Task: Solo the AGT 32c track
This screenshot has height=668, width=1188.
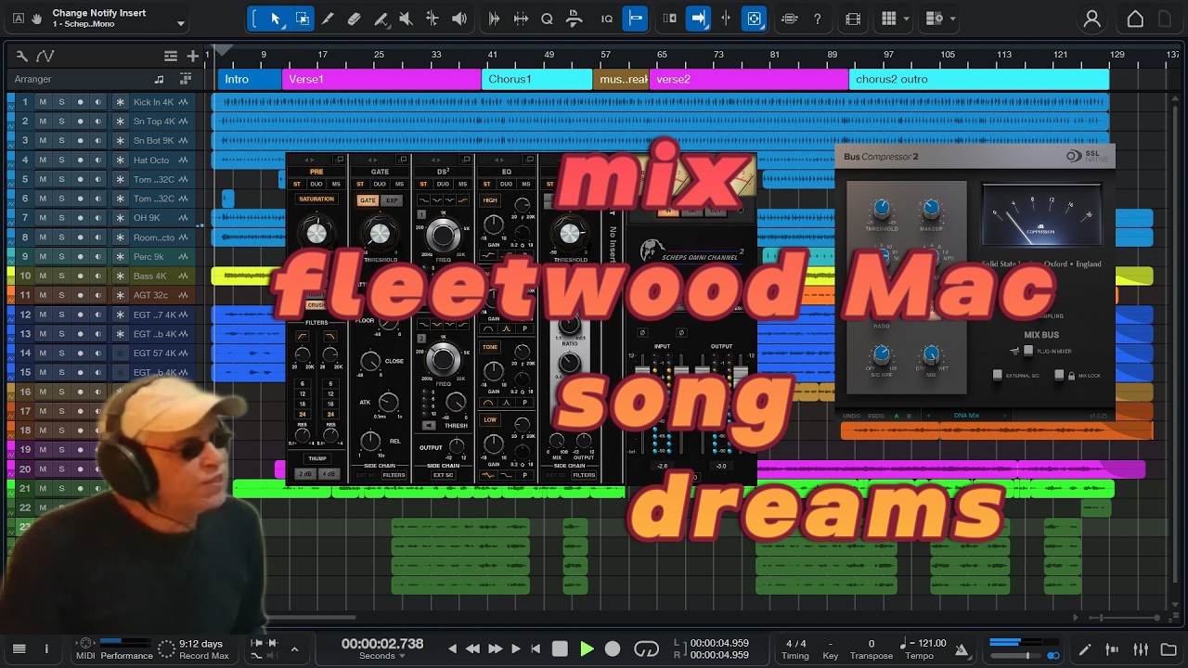Action: [x=61, y=295]
